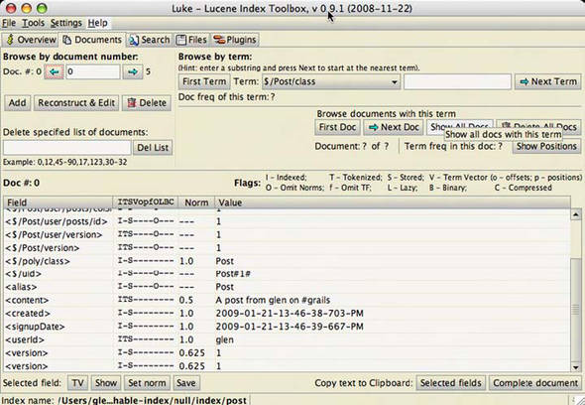Click the TV term vector button
The height and width of the screenshot is (405, 585).
pos(77,383)
